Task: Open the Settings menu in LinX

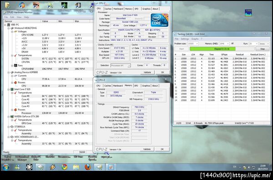Action: coord(185,39)
